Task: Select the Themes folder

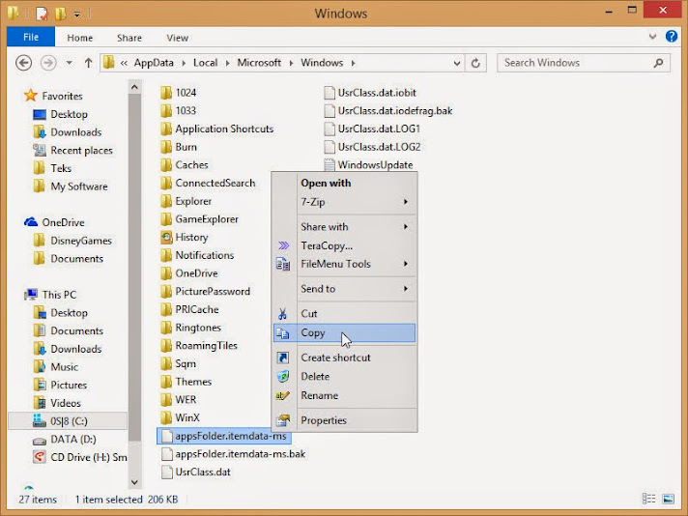Action: click(x=186, y=382)
